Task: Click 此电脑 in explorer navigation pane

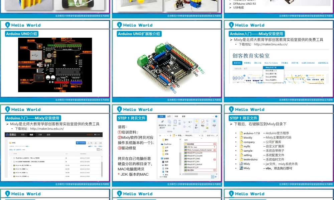Action: click(165, 159)
